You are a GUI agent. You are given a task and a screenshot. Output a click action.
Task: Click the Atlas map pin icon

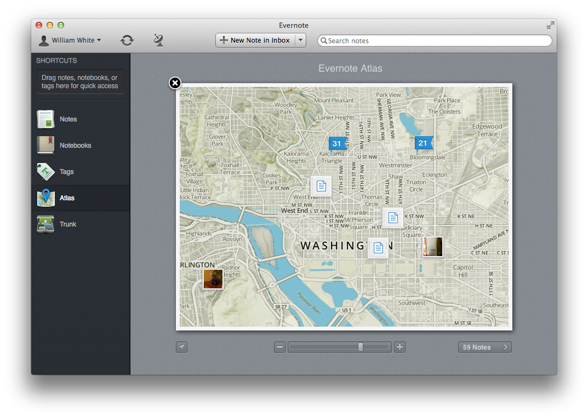[x=45, y=198]
